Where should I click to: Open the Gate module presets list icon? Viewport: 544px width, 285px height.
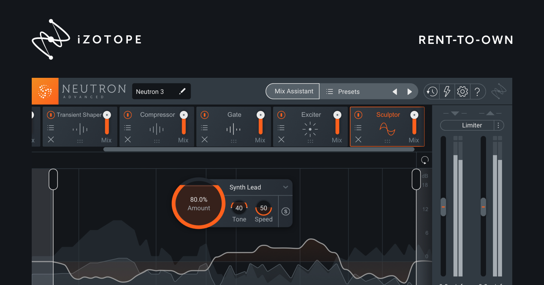[204, 128]
